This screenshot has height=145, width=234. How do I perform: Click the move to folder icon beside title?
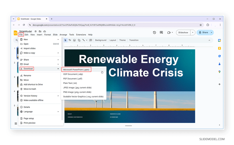point(40,31)
